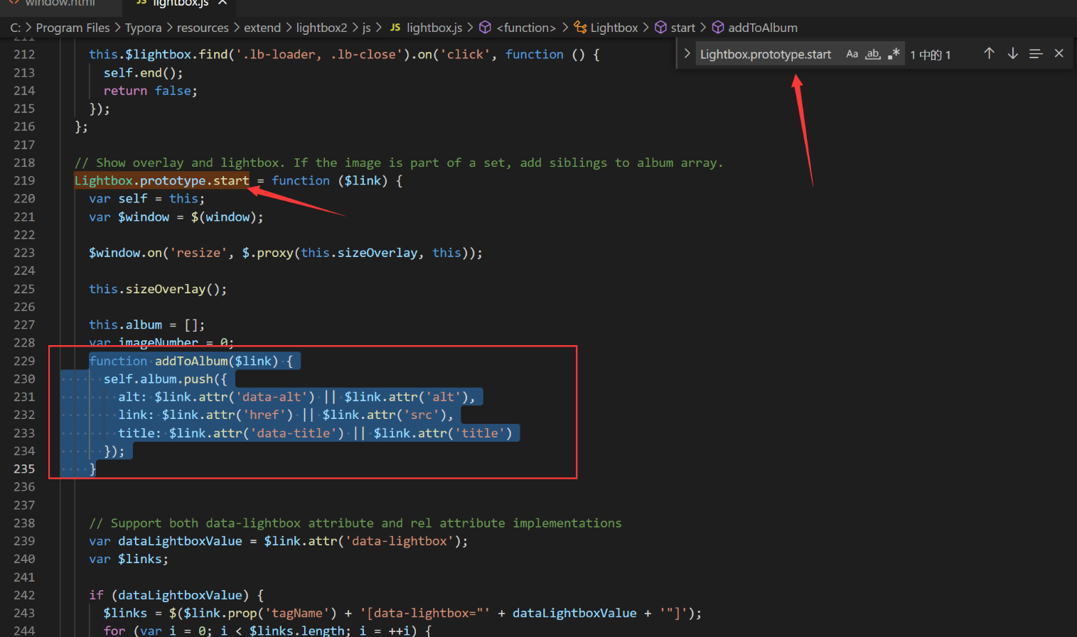Click 'function addToAlbum($link)' declaration
The image size is (1077, 637).
[x=191, y=361]
